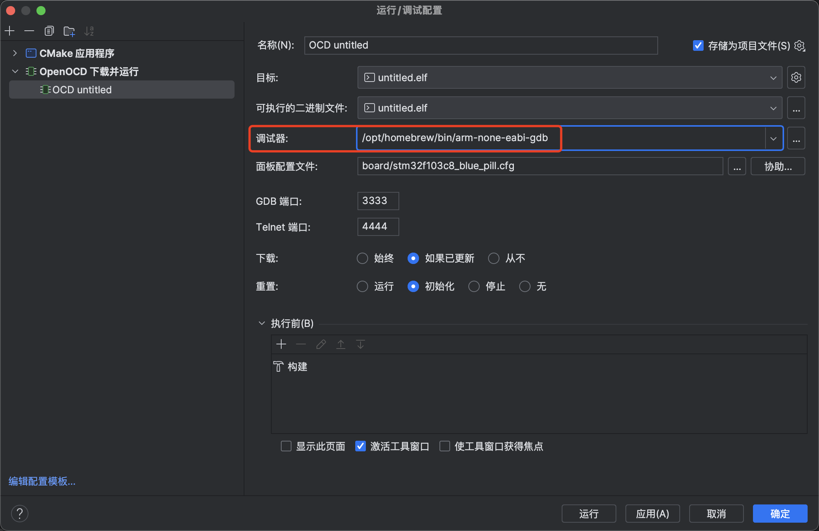
Task: Open the debugger path dropdown arrow
Action: [x=773, y=138]
